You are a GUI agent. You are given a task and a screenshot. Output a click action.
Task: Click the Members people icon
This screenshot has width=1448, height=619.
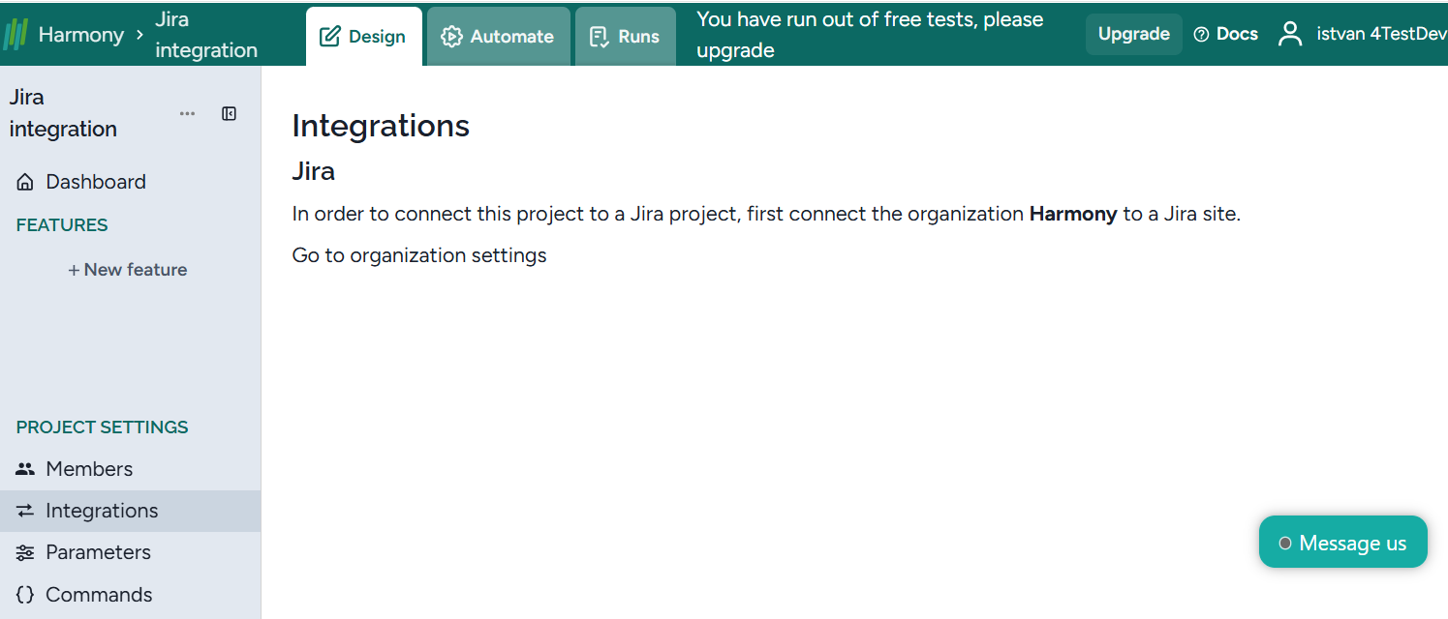pyautogui.click(x=25, y=469)
